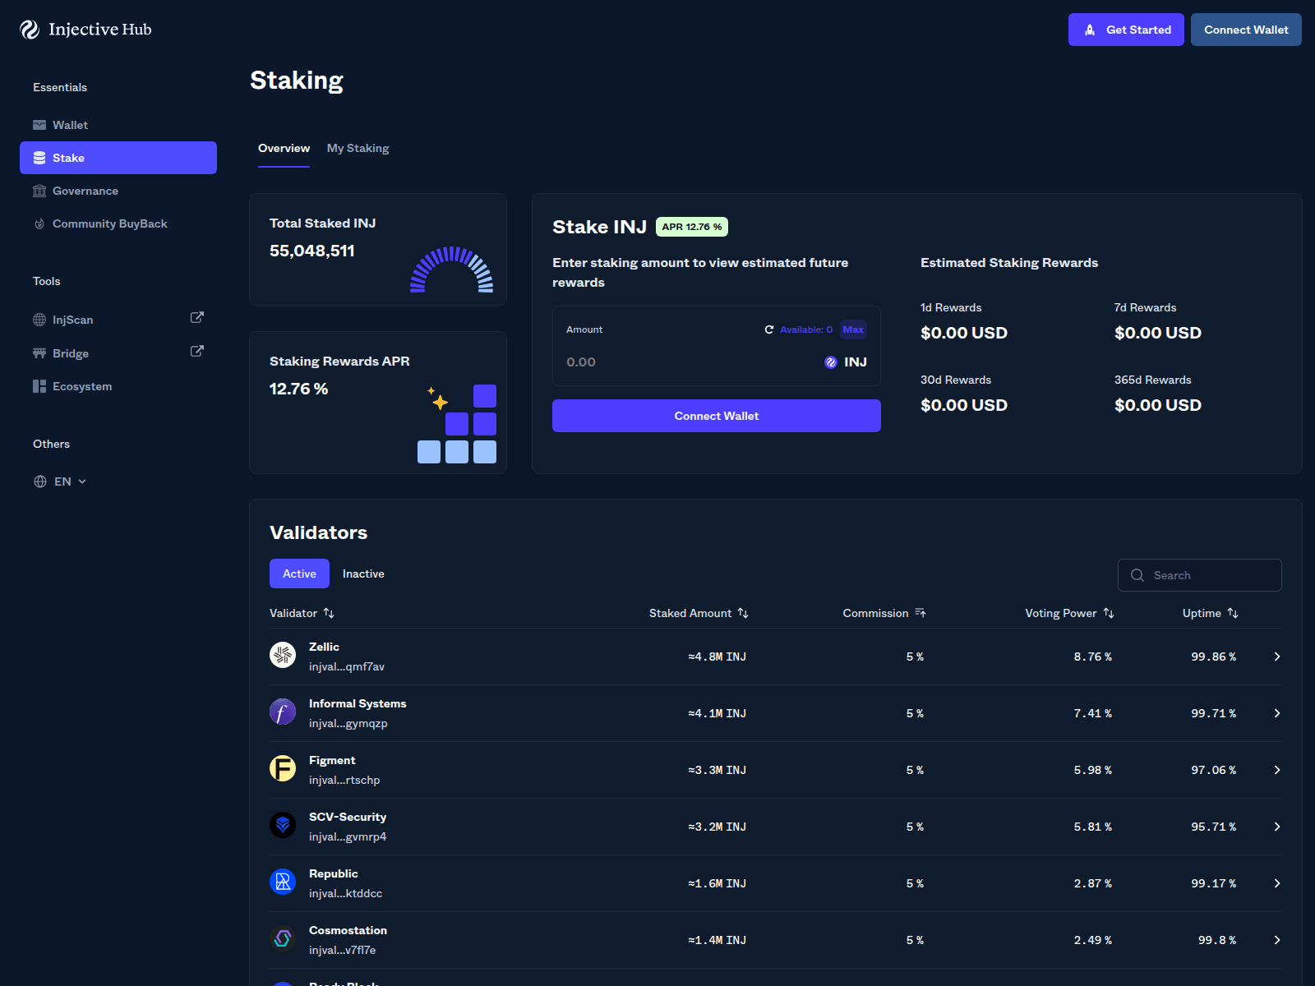Expand SCV-Security row chevron
This screenshot has height=986, width=1315.
pyautogui.click(x=1277, y=827)
